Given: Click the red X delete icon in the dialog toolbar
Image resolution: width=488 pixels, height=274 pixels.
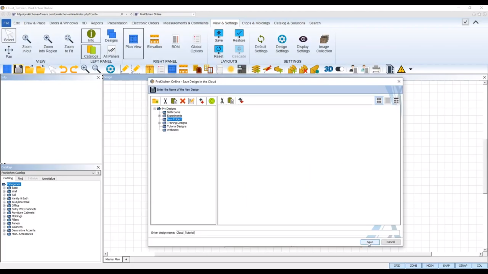Looking at the screenshot, I should 183,101.
